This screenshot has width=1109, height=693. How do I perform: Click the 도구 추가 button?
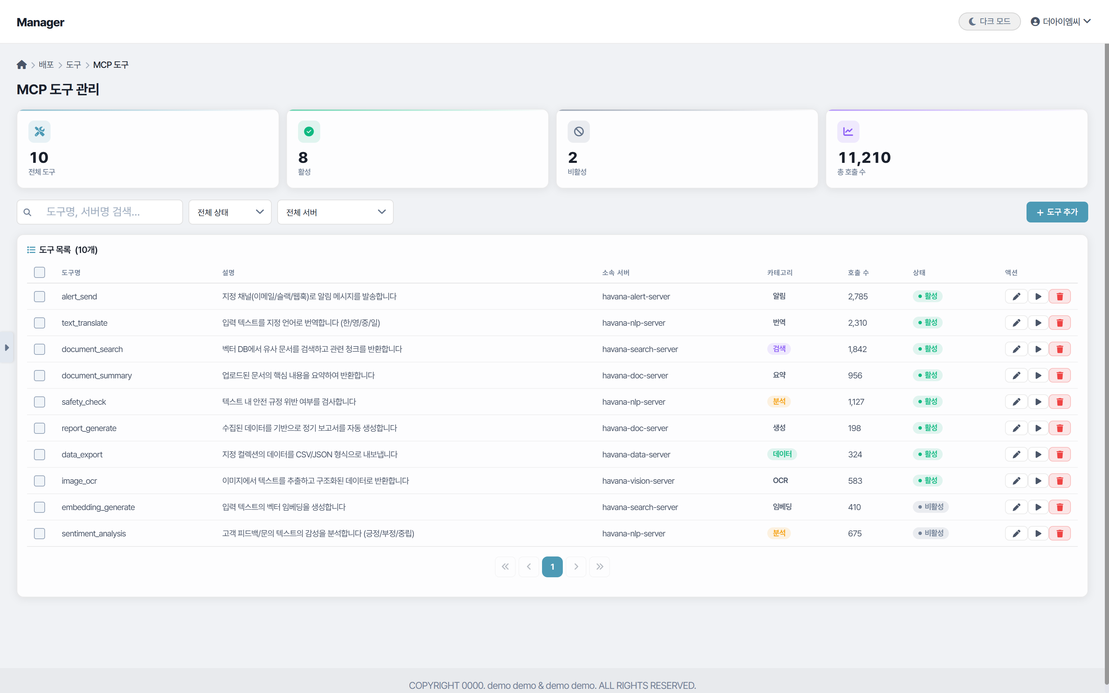point(1057,212)
